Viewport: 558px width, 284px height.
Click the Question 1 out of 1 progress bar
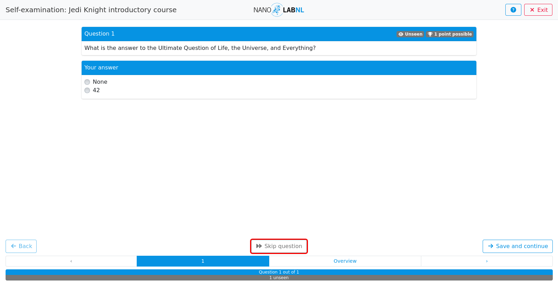(279, 272)
